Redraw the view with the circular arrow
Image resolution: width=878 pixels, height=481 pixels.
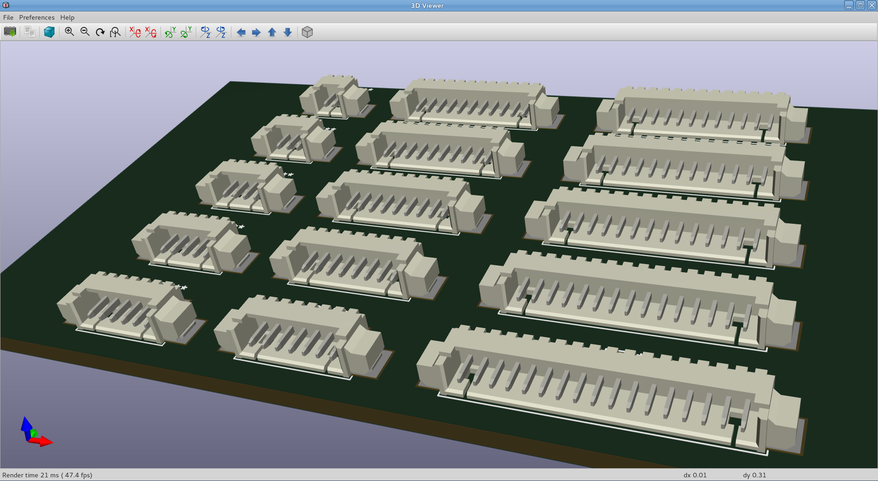[100, 32]
